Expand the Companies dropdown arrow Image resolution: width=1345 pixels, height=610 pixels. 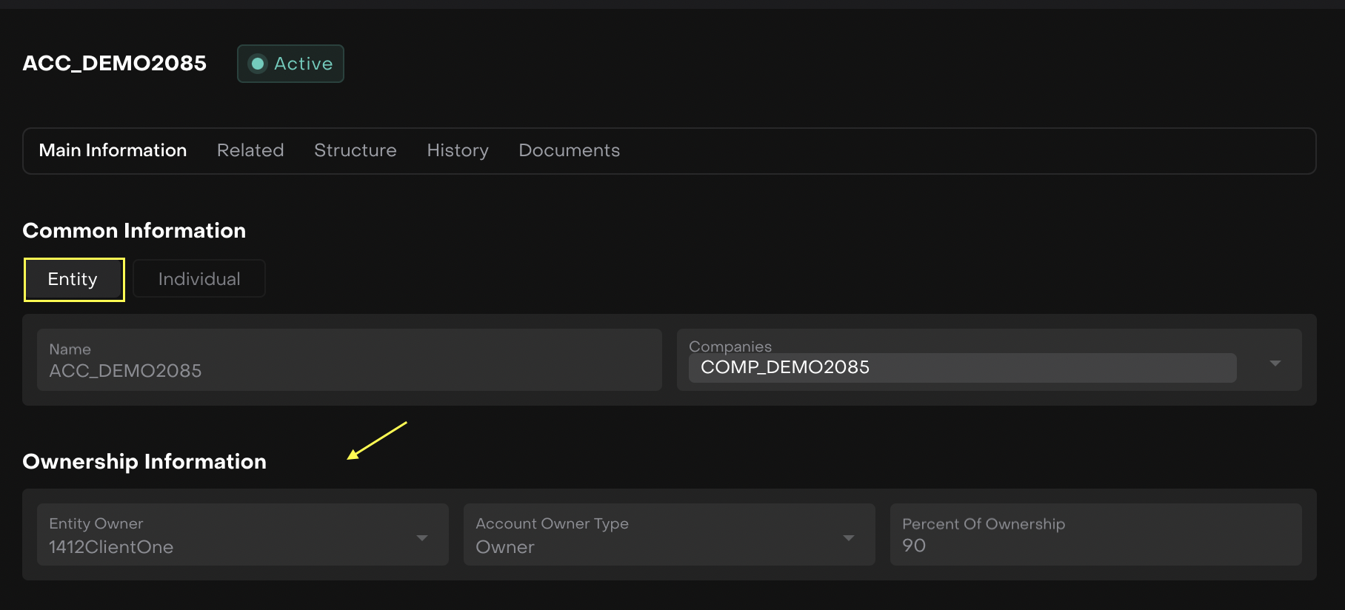click(x=1275, y=363)
